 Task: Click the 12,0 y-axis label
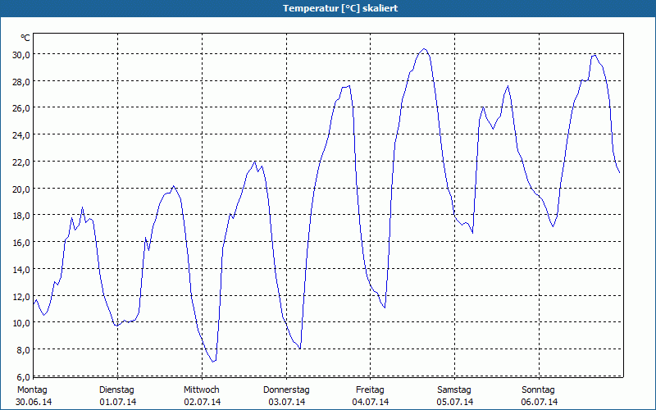tap(21, 297)
